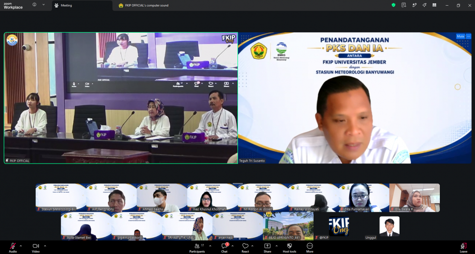Viewport: 475px width, 254px height.
Task: Select the Era Iswara P tile
Action: coord(414,198)
